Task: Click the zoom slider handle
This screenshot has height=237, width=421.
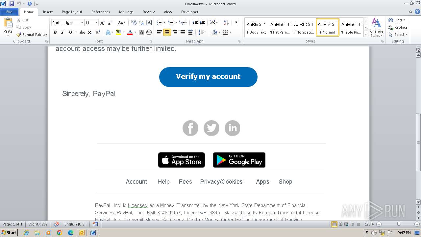Action: point(399,224)
